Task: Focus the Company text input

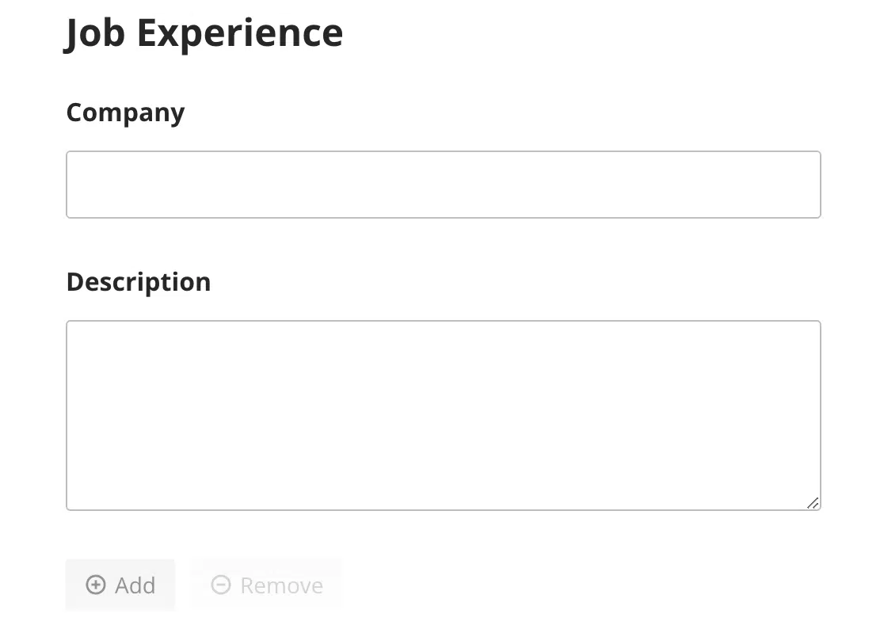Action: (443, 185)
